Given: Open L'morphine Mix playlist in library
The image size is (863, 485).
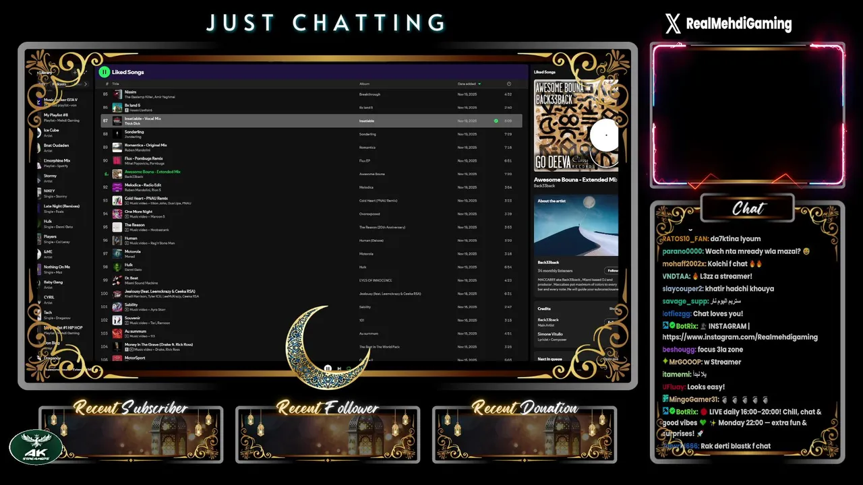Looking at the screenshot, I should pos(61,162).
